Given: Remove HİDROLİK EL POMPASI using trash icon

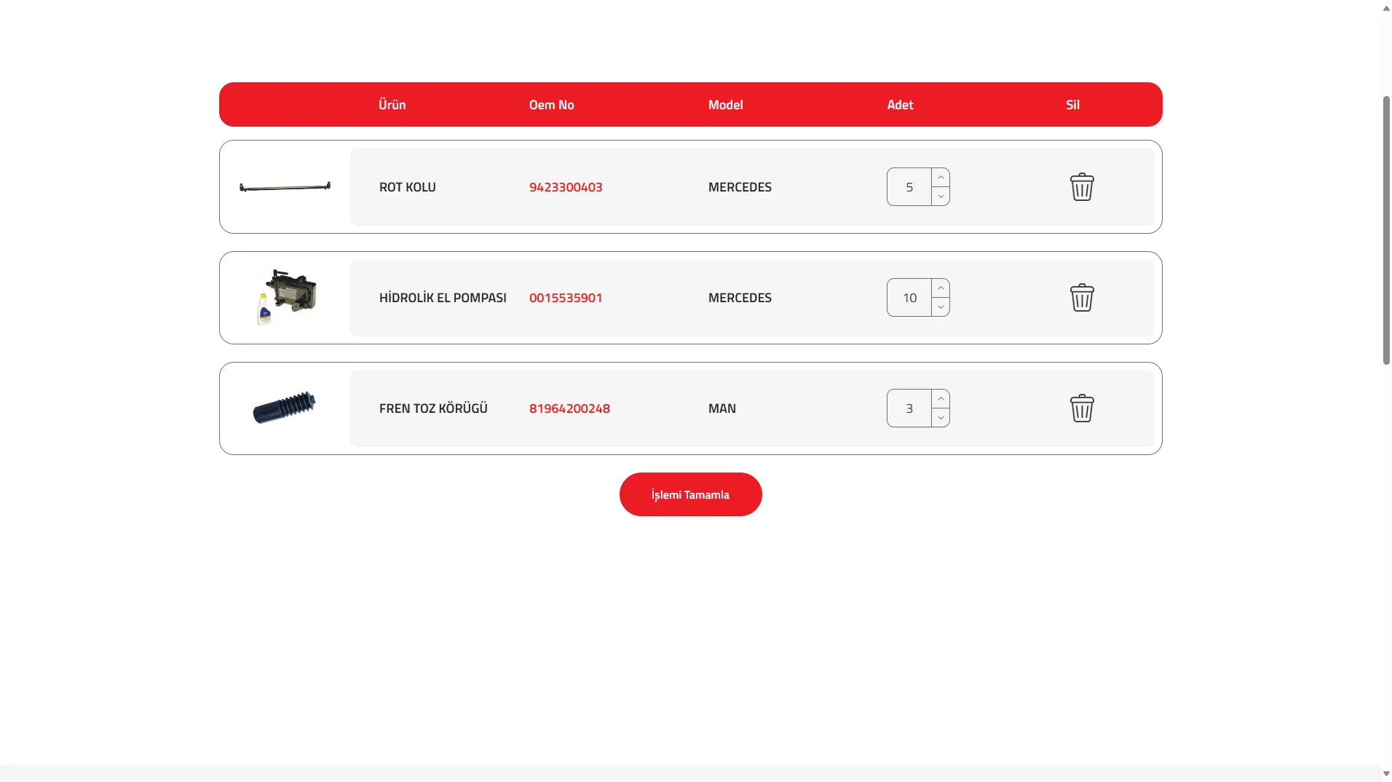Looking at the screenshot, I should [x=1081, y=298].
